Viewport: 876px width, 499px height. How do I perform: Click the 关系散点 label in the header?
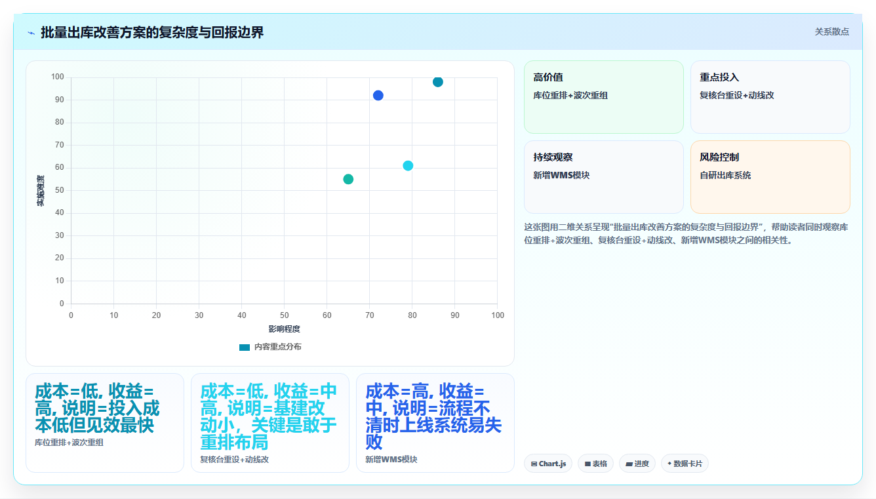coord(831,31)
